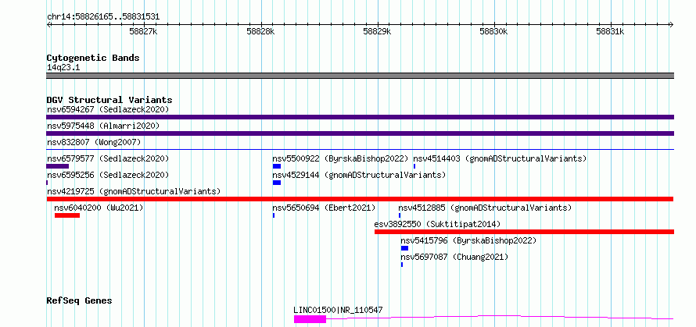Click the nsv5650694 (Ebert2021) label
This screenshot has height=327, width=696.
click(x=324, y=208)
